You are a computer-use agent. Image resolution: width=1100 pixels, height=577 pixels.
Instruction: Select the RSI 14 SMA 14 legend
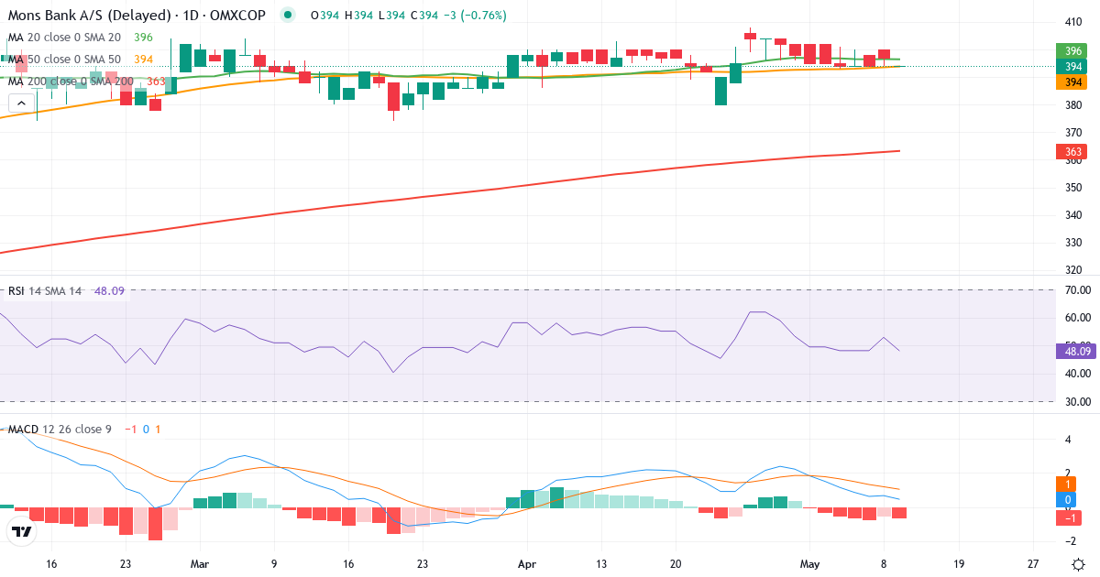point(45,291)
